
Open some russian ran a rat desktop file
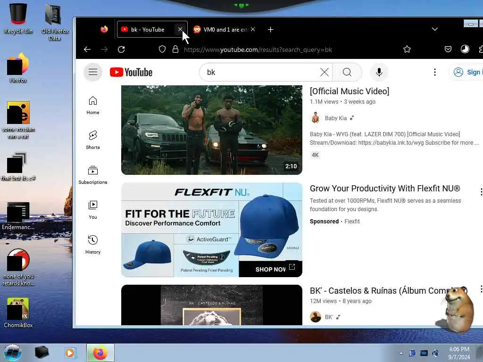pos(18,120)
